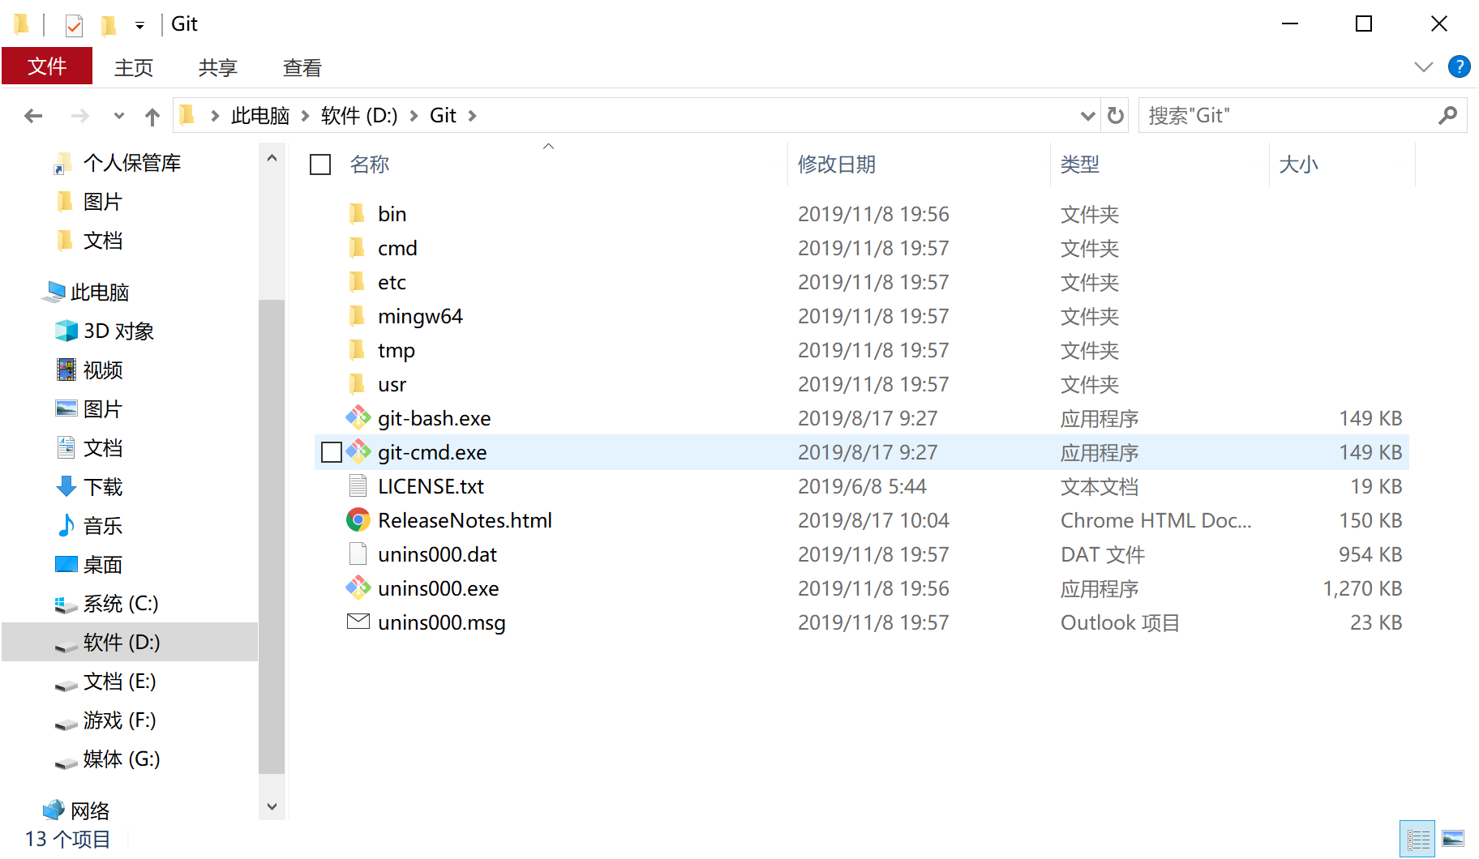This screenshot has height=859, width=1479.
Task: Click the envelope icon of unins000.msg
Action: pyautogui.click(x=358, y=622)
